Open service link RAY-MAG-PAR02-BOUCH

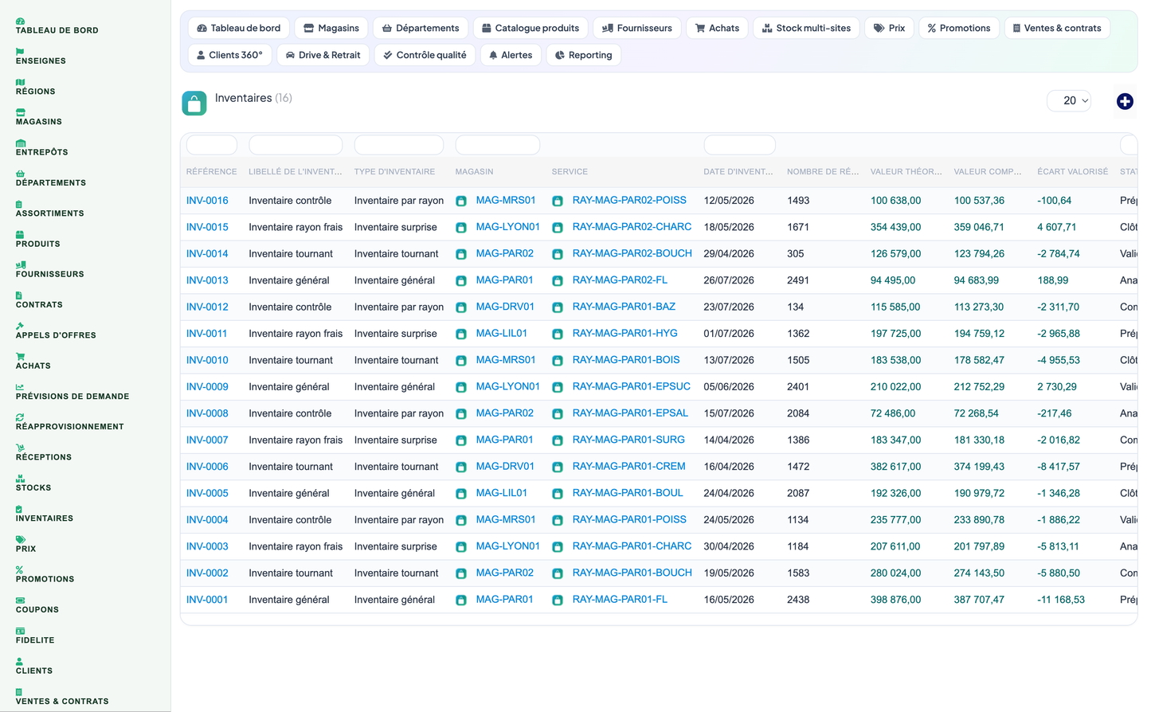(x=632, y=254)
